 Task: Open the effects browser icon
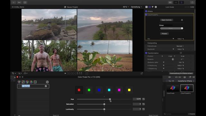[x=190, y=77]
